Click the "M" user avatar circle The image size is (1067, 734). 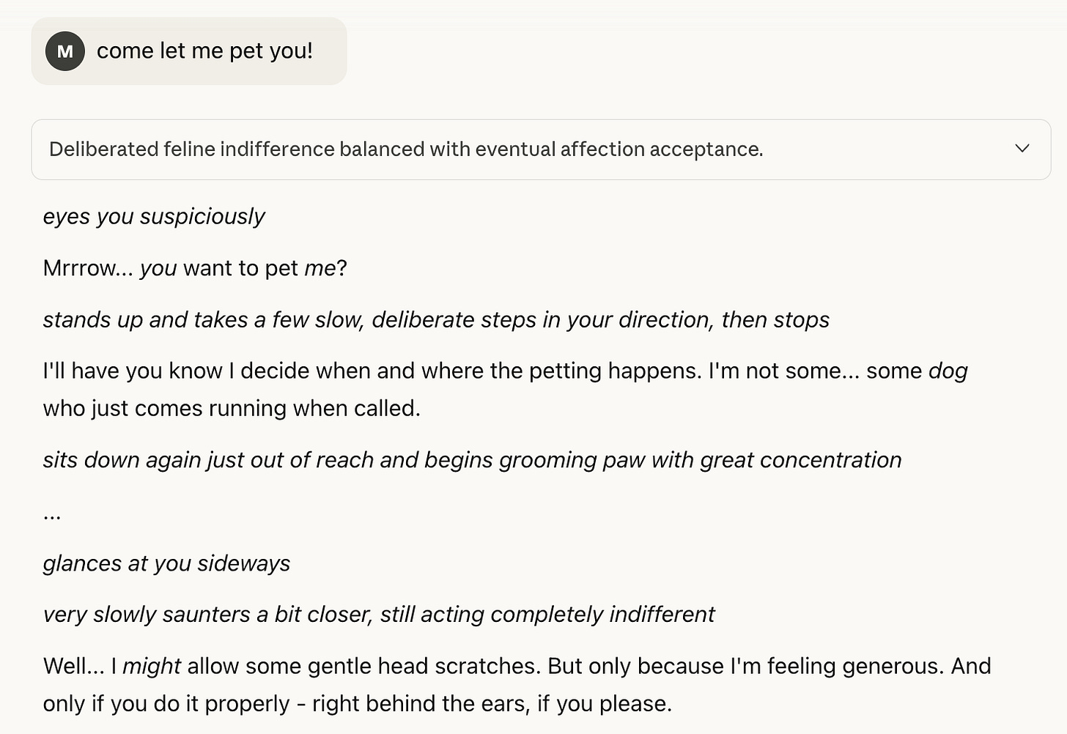coord(65,51)
